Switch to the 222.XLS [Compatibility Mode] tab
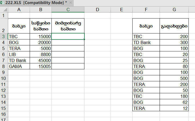195x121 pixels. 37,3
